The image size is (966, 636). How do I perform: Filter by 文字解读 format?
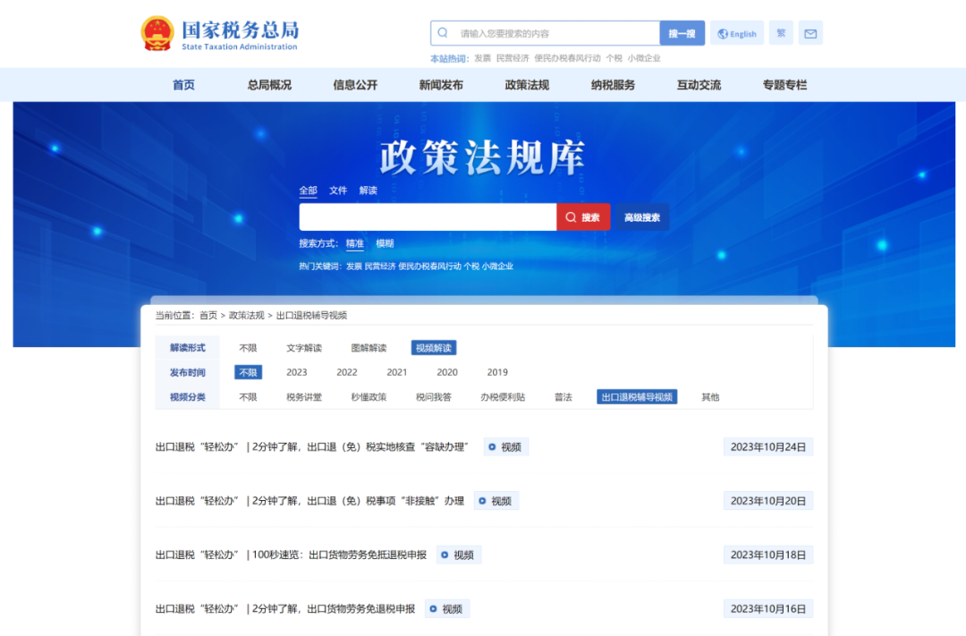coord(304,348)
